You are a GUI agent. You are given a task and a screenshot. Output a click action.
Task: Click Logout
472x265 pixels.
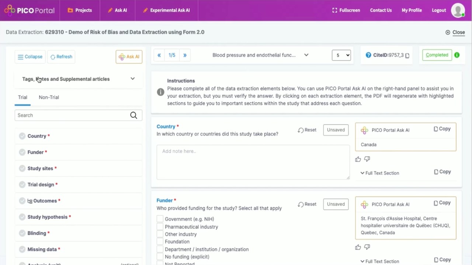tap(439, 10)
